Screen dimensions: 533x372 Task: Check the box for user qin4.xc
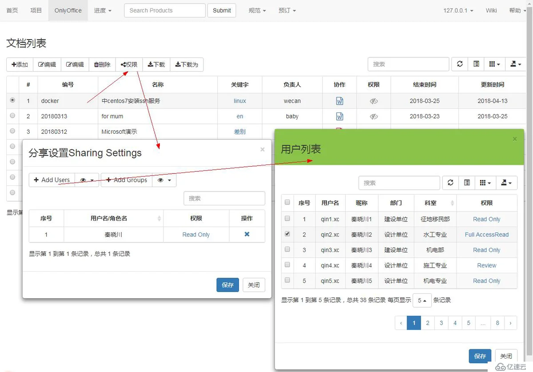[287, 265]
